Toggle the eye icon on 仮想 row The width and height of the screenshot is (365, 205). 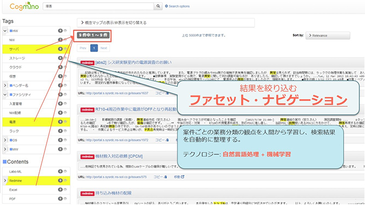pyautogui.click(x=65, y=76)
